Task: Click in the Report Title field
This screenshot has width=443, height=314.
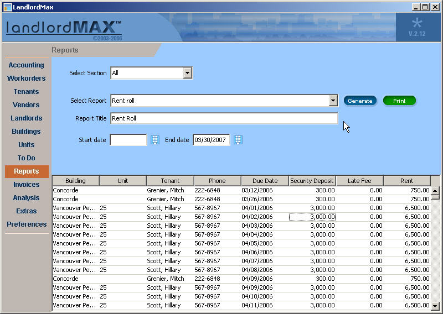Action: 224,118
